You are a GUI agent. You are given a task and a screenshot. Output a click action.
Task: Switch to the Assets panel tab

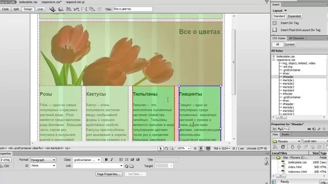[285, 134]
